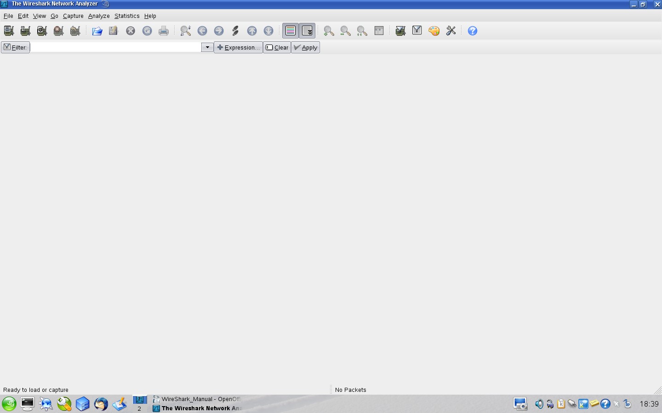Image resolution: width=662 pixels, height=413 pixels.
Task: Open display filters dialog icon
Action: (x=417, y=31)
